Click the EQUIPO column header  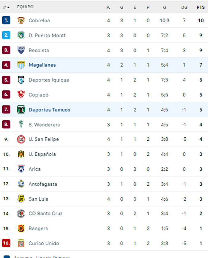point(25,7)
